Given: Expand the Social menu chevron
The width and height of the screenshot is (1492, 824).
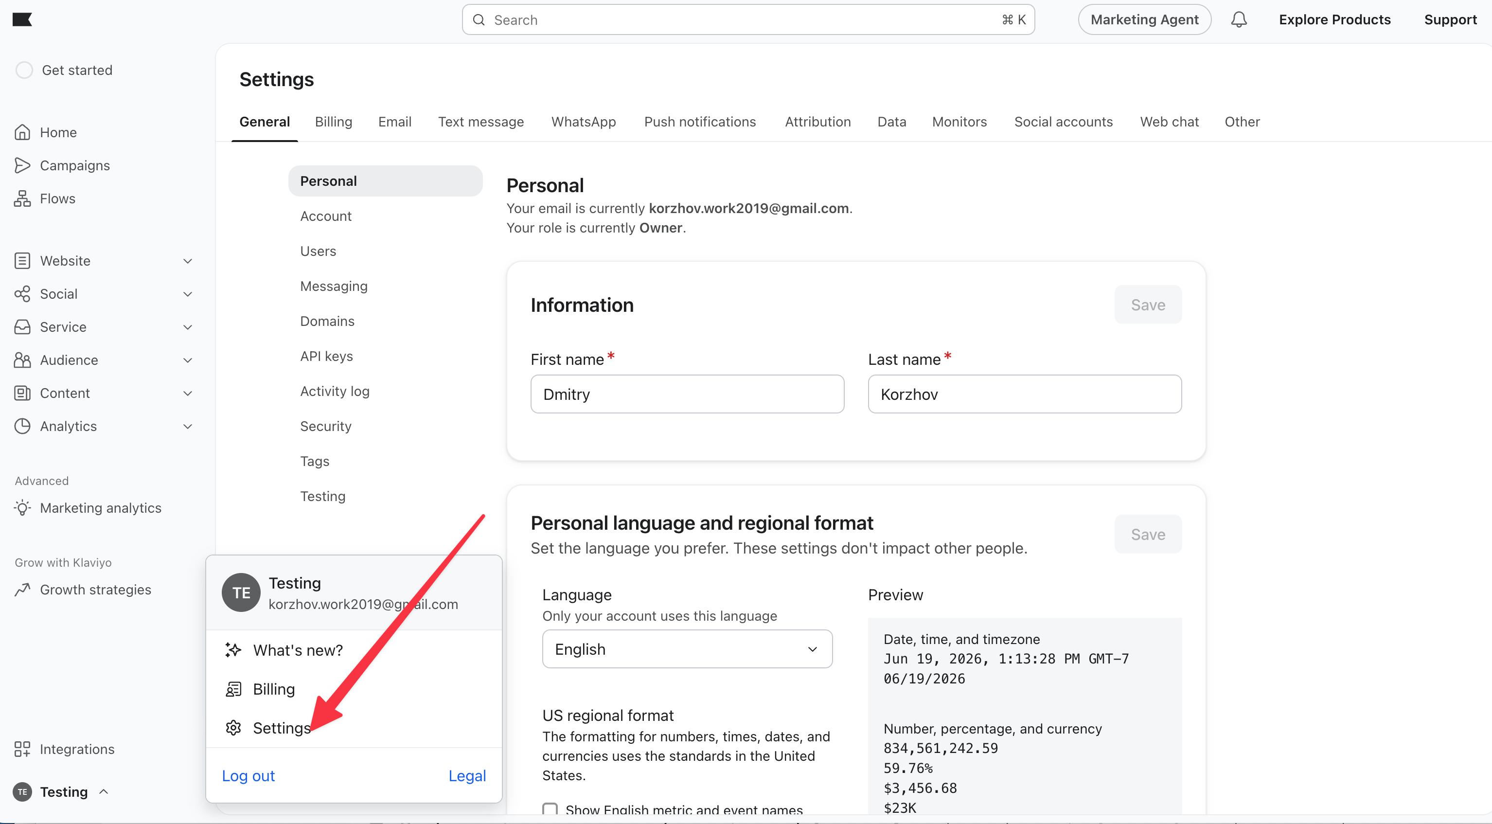Looking at the screenshot, I should pyautogui.click(x=188, y=294).
